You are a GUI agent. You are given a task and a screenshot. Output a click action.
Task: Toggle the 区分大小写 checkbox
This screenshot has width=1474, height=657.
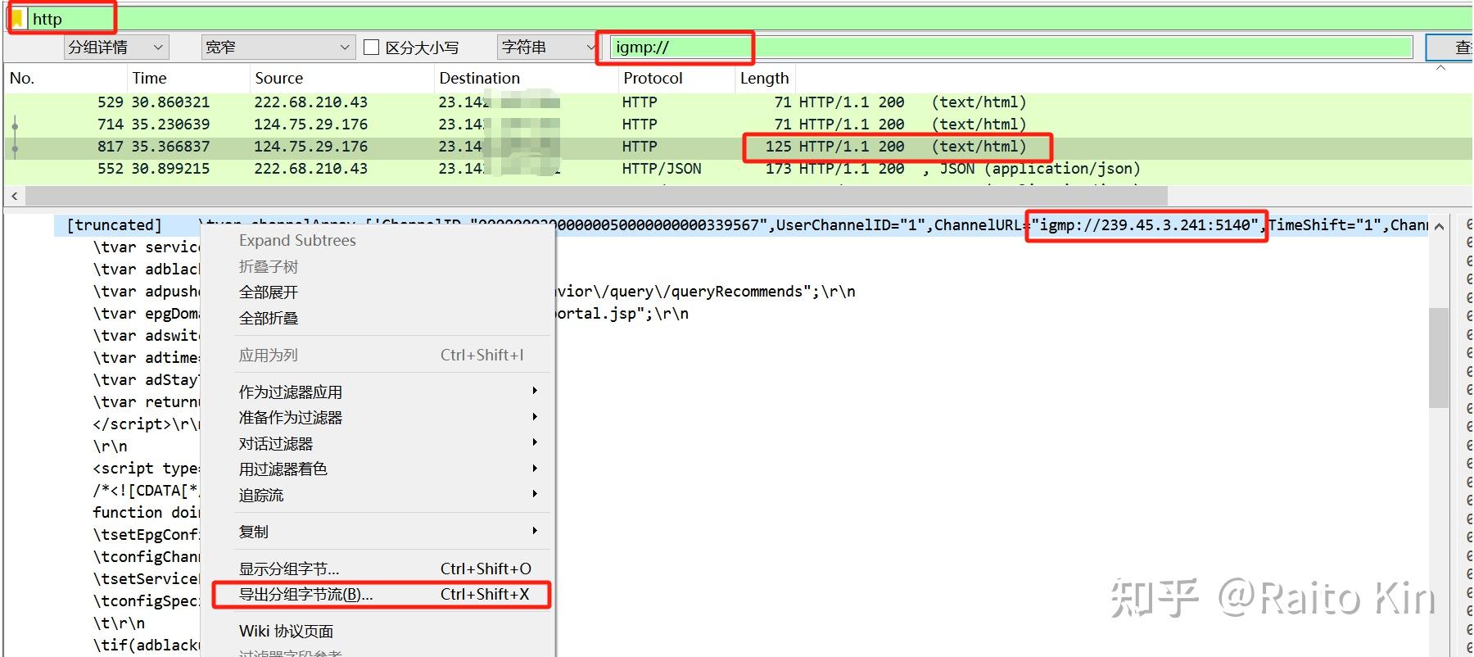coord(371,48)
